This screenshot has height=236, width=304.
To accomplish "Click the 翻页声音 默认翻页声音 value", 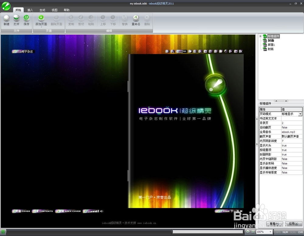I will click(292, 137).
